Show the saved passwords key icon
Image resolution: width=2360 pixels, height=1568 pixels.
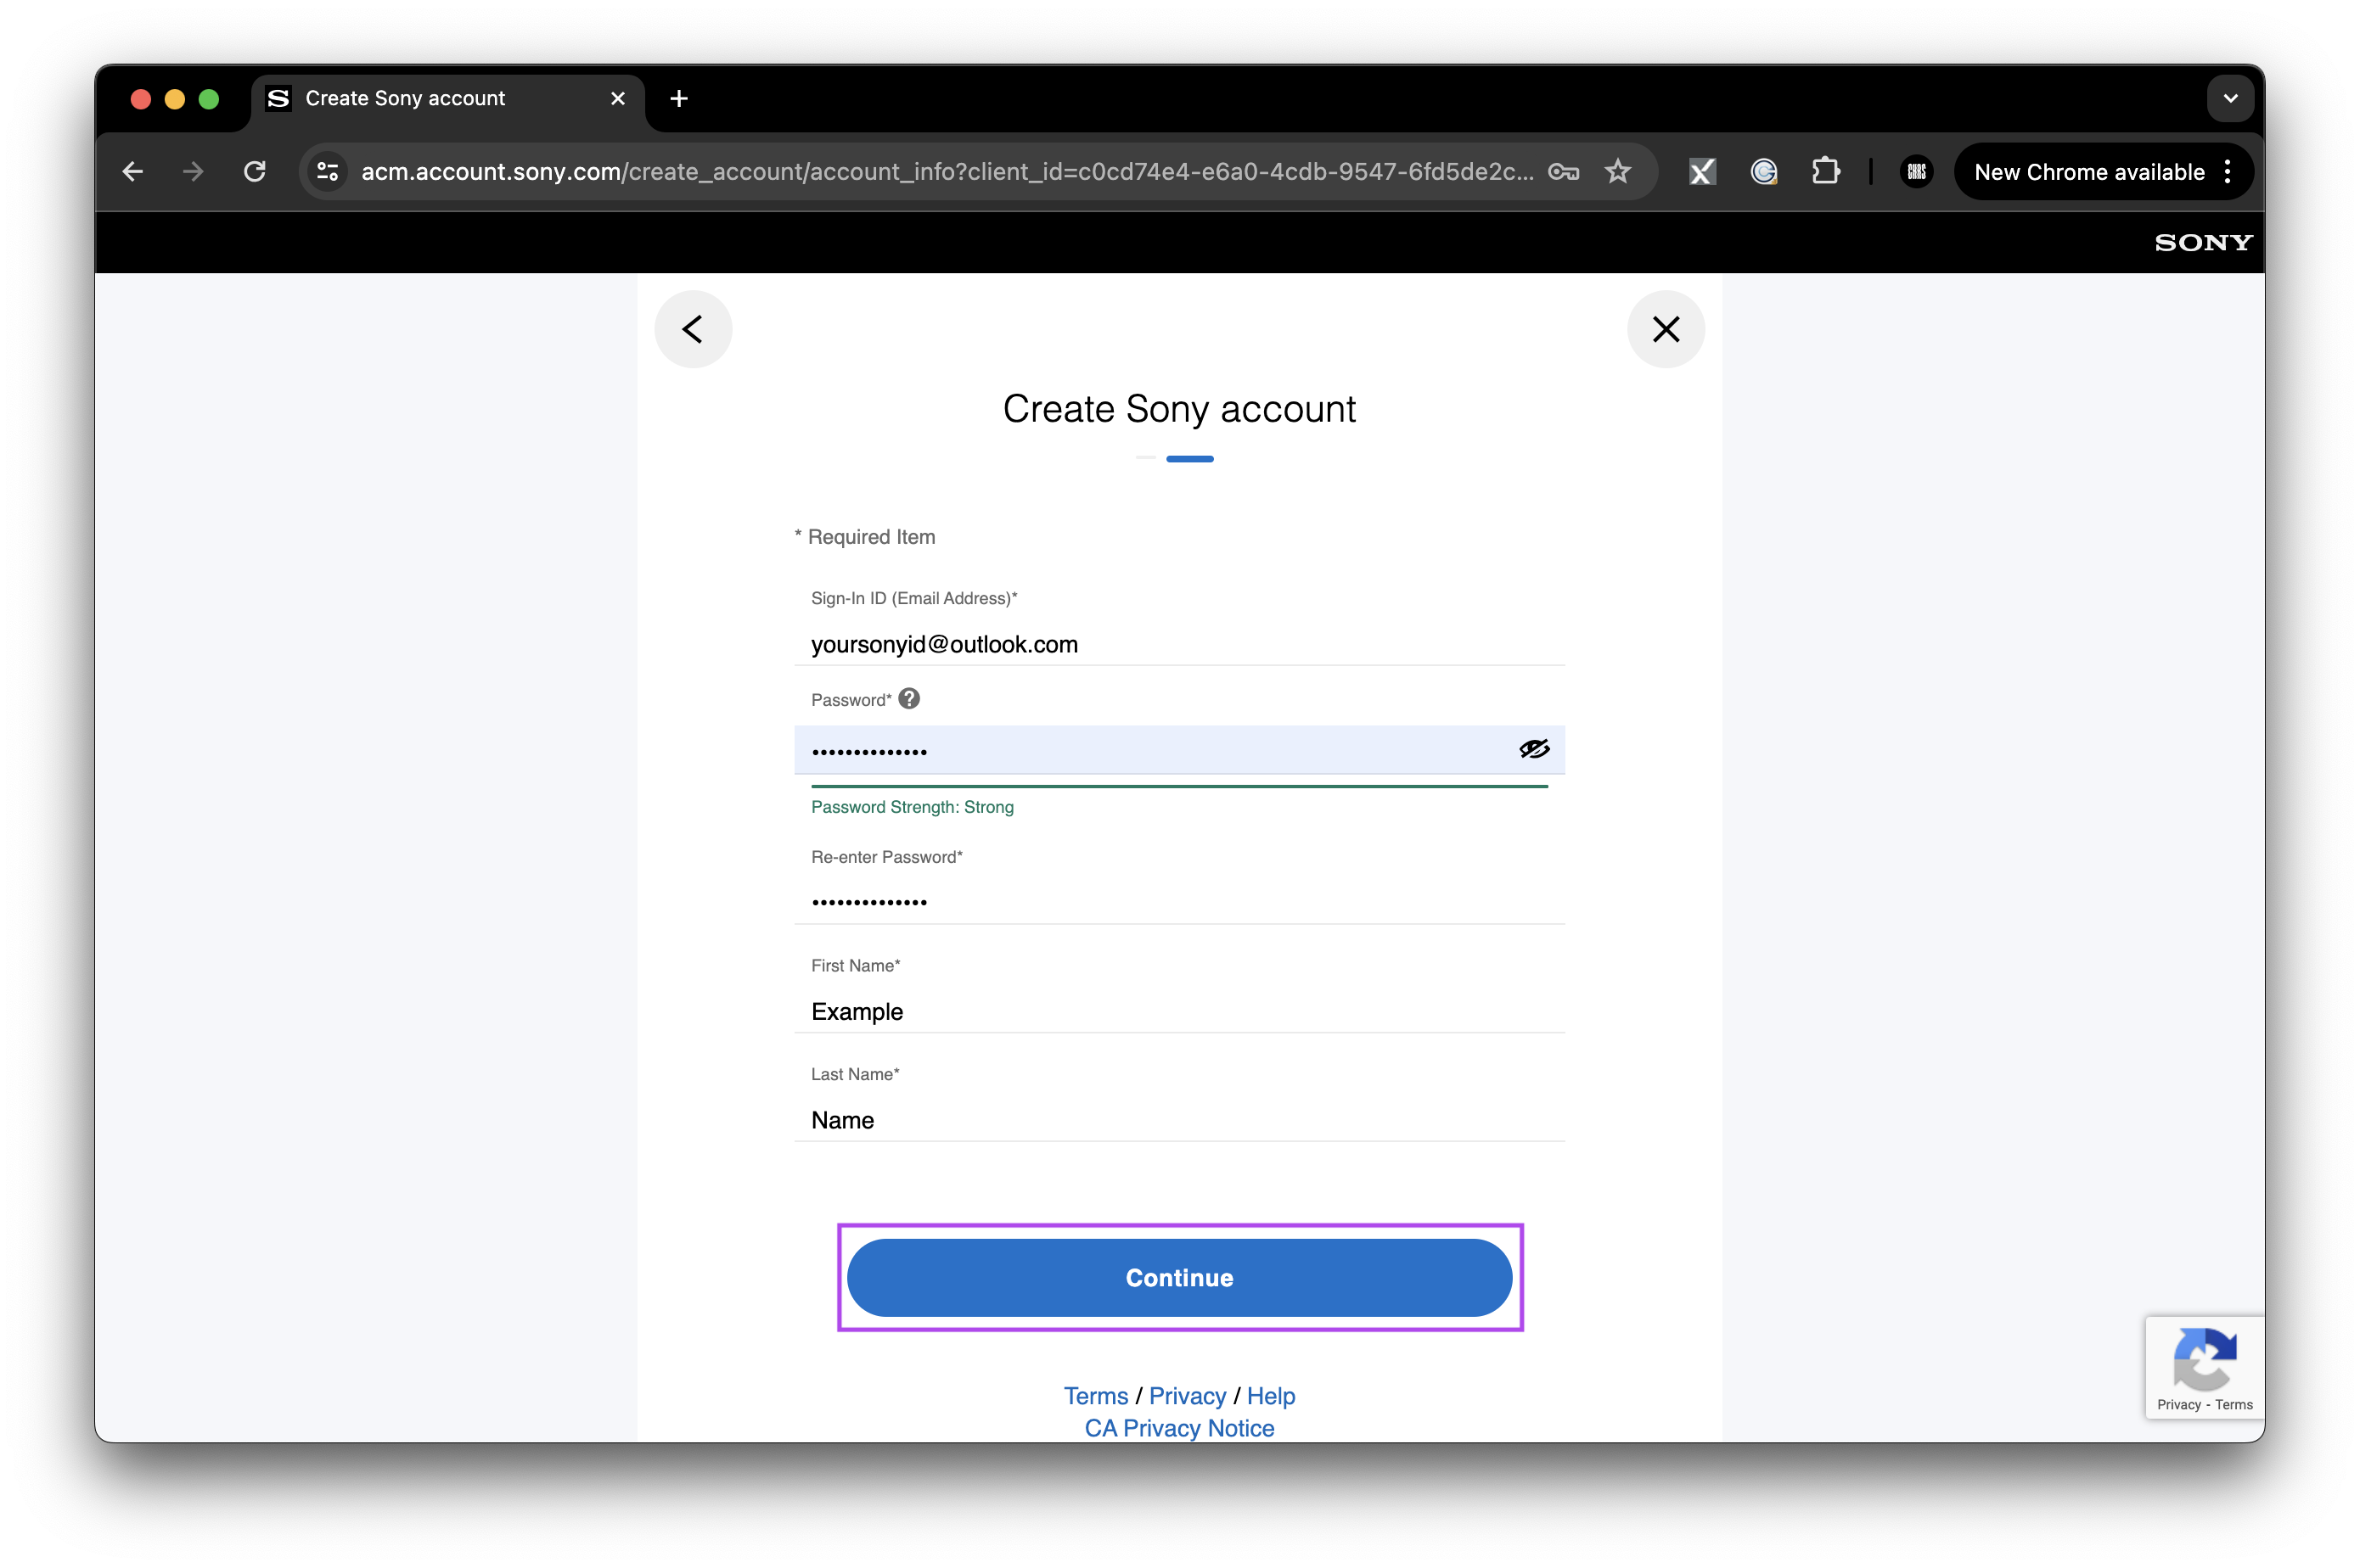(1565, 171)
